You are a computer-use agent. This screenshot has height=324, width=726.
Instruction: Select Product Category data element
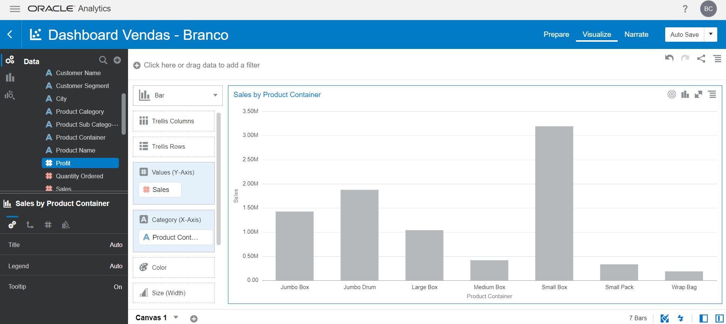pyautogui.click(x=80, y=112)
